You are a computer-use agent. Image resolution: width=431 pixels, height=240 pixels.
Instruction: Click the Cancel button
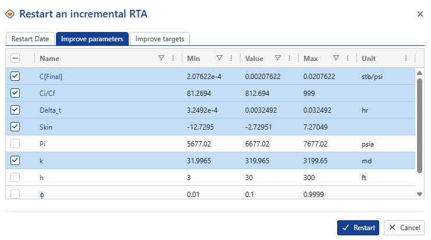pyautogui.click(x=404, y=228)
